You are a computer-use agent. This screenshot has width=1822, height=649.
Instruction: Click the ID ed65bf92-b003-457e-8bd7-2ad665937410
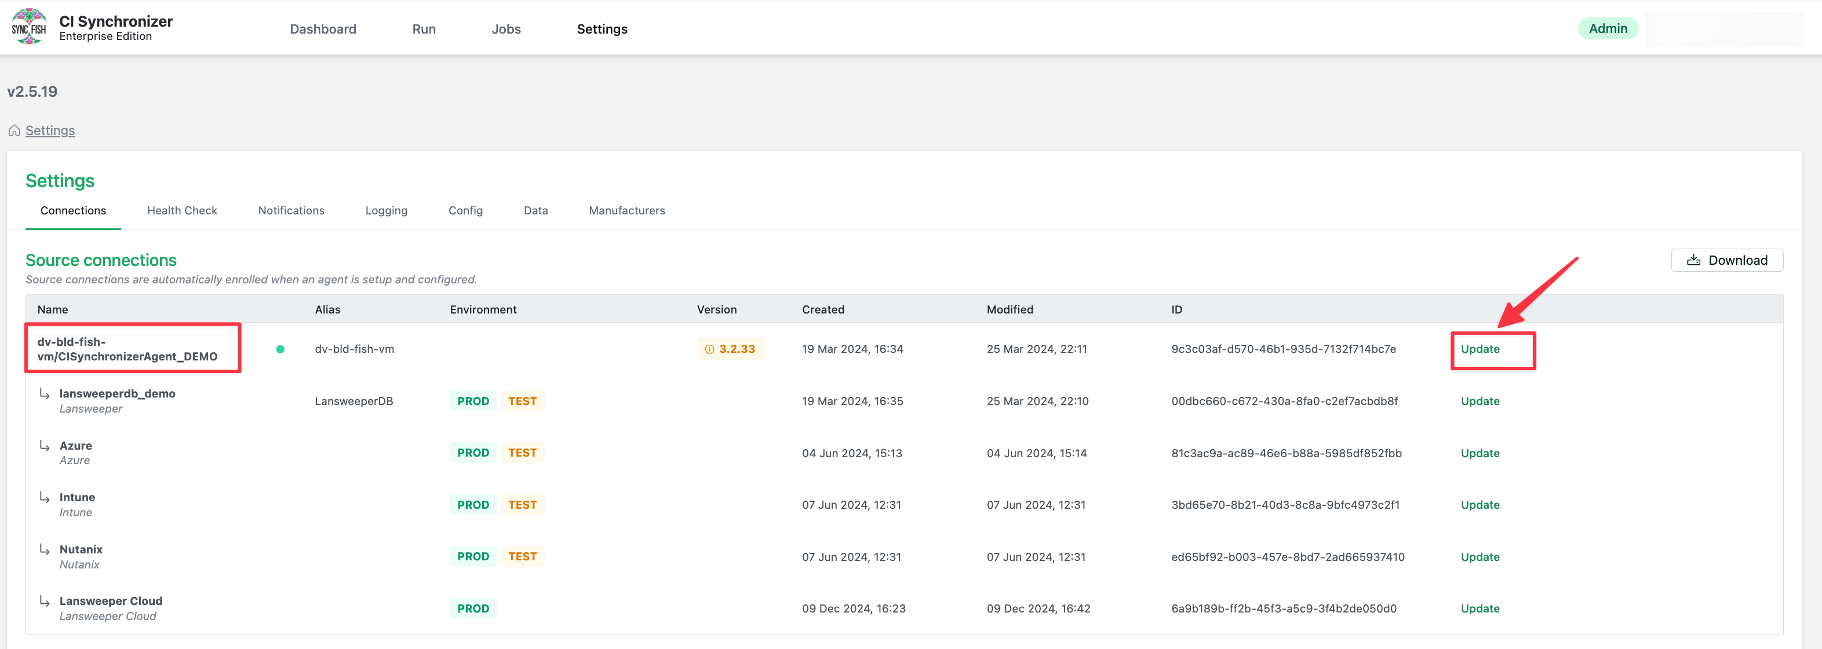click(x=1288, y=558)
